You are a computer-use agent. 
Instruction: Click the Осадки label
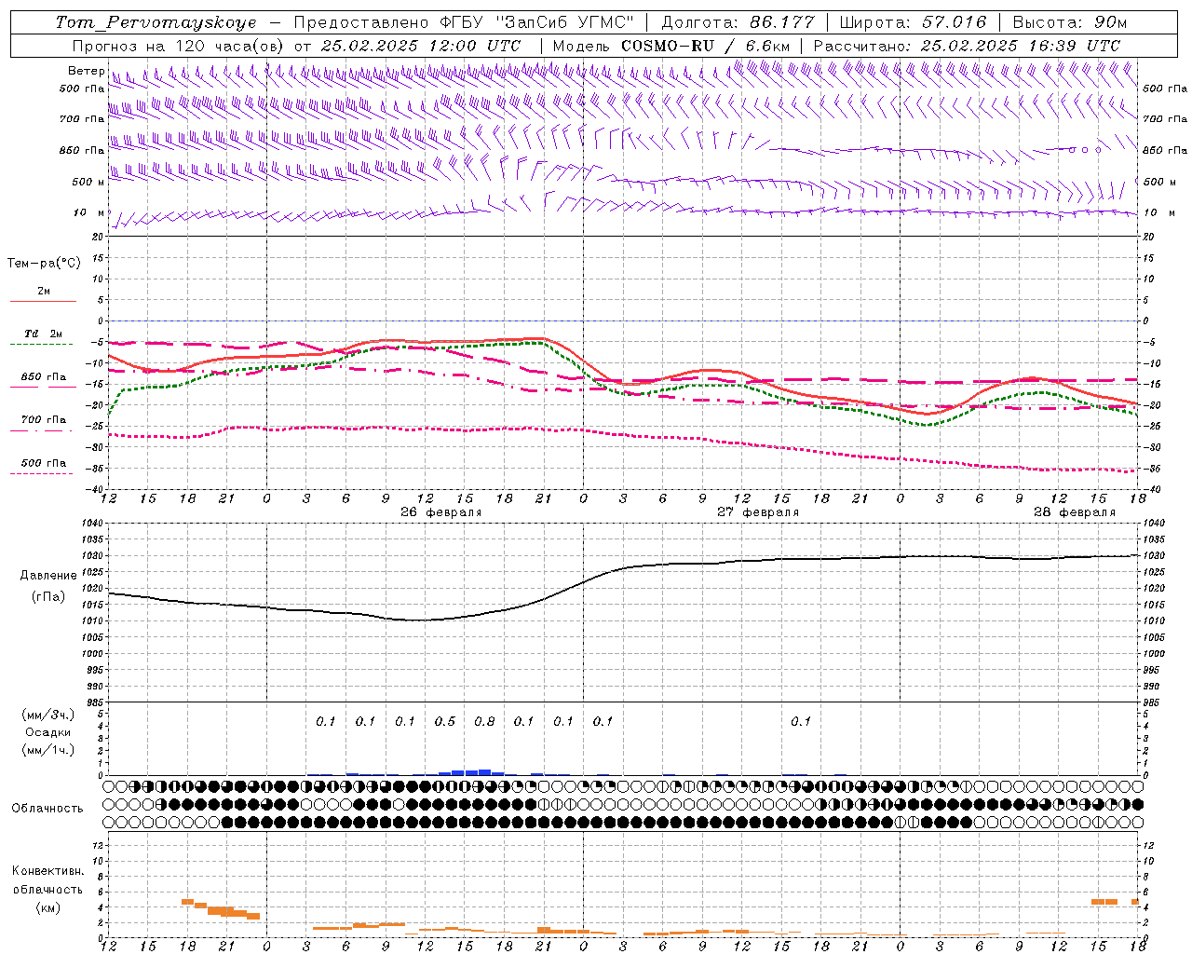click(48, 732)
